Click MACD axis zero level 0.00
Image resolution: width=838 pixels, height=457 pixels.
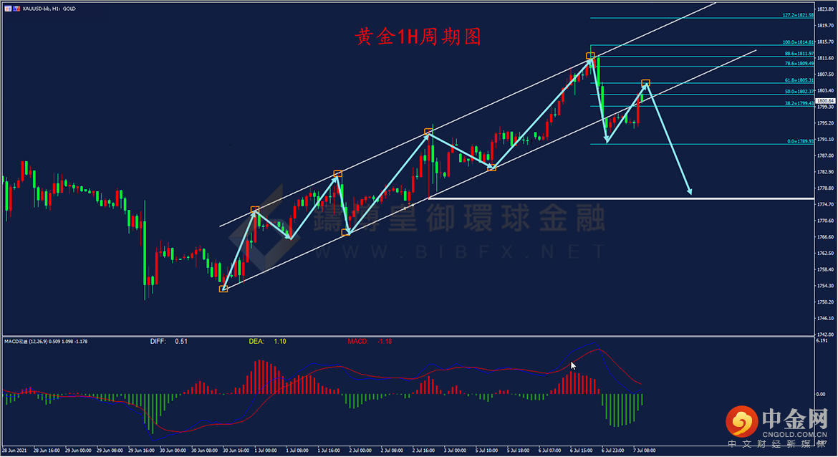[821, 394]
